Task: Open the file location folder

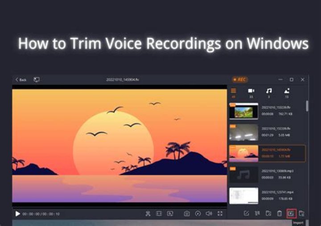Action: [x=268, y=213]
